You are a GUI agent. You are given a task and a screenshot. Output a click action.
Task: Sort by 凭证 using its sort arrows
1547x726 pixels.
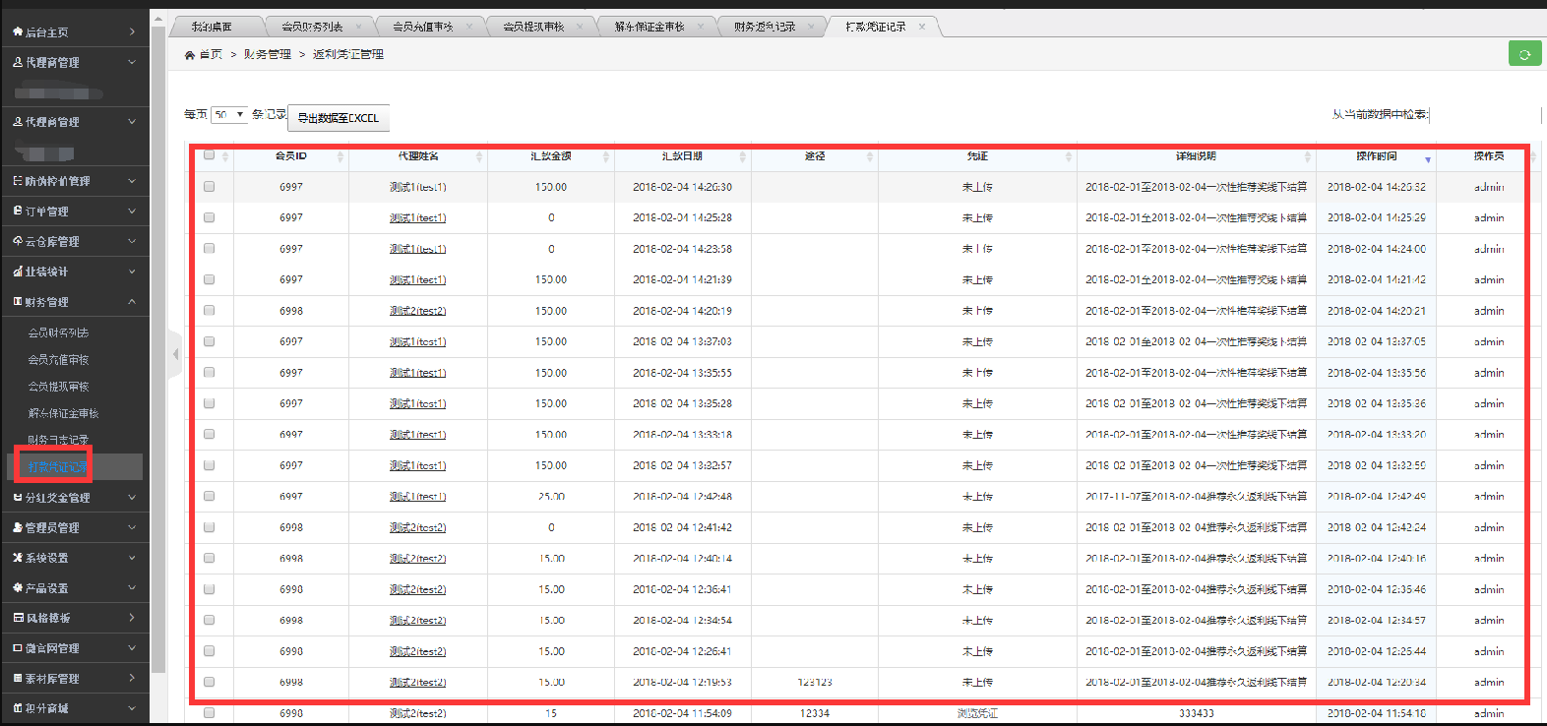1069,156
